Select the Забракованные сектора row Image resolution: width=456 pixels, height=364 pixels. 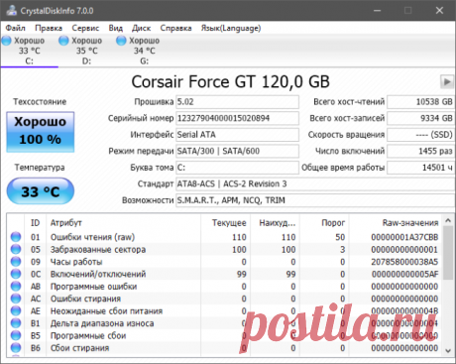(x=225, y=249)
